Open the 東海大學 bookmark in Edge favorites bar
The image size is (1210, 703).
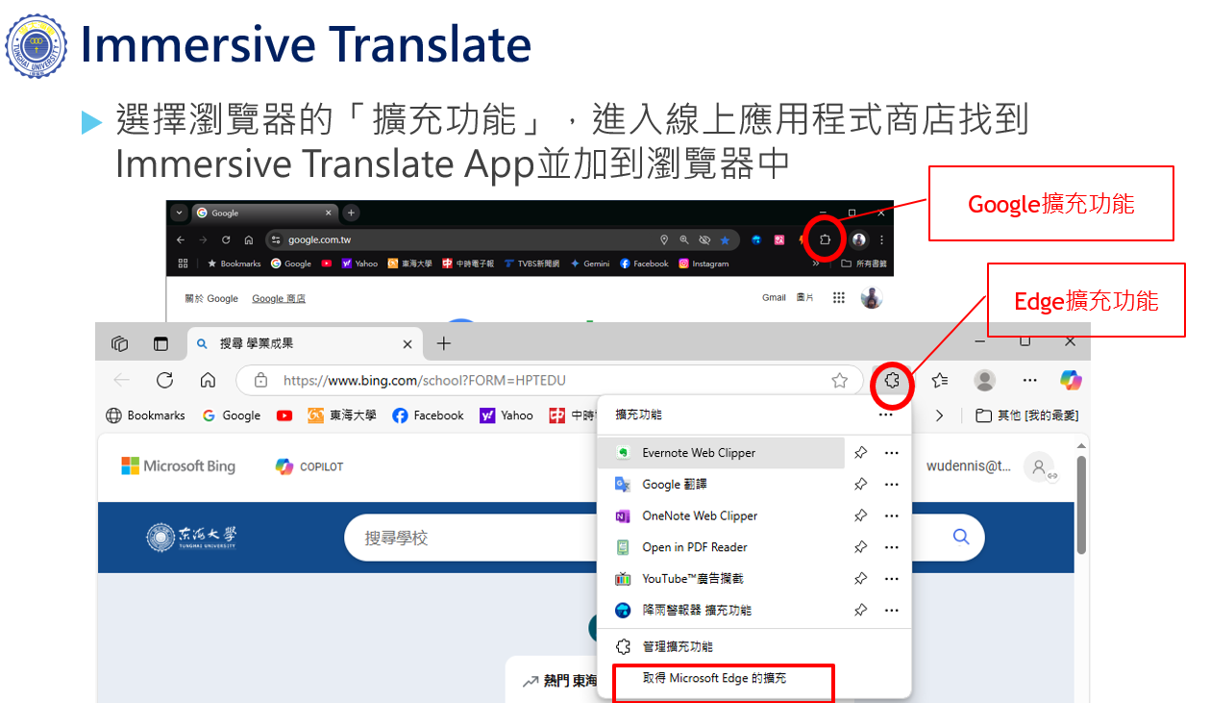pos(342,415)
